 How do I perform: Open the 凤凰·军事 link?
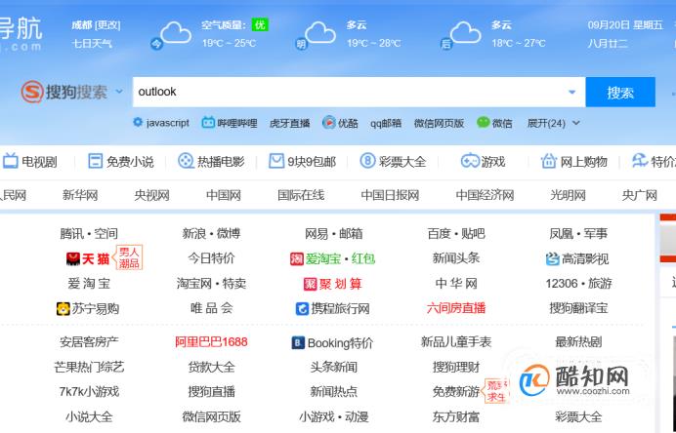click(578, 233)
